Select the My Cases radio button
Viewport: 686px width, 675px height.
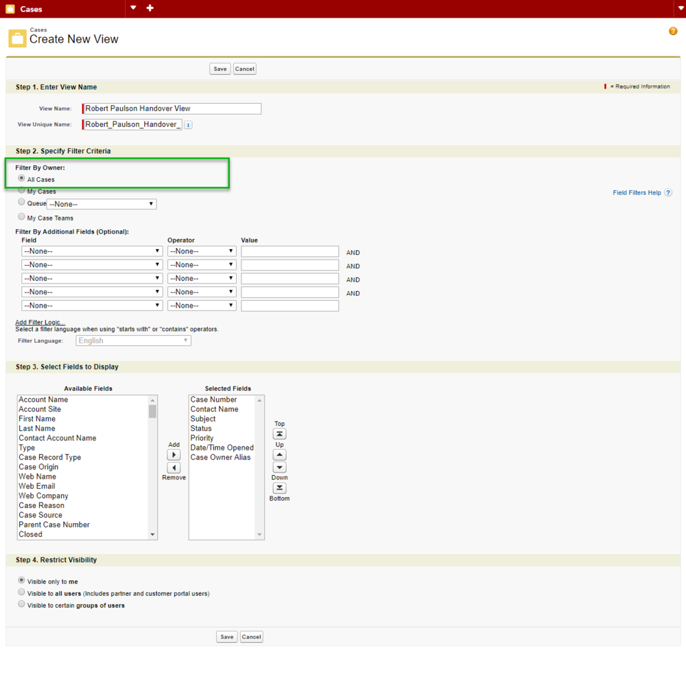[x=22, y=190]
